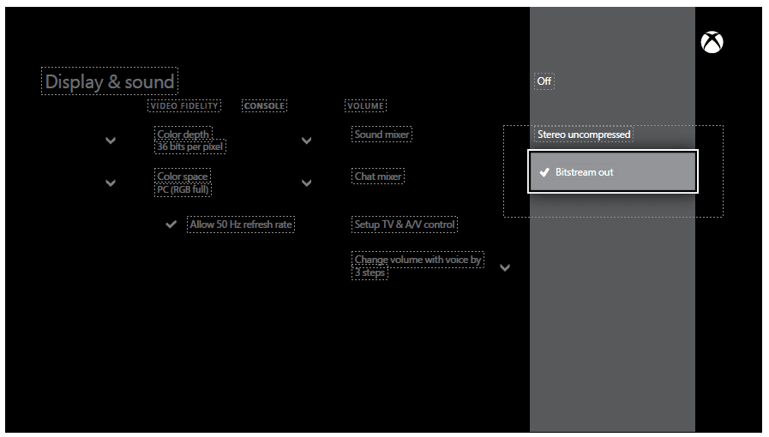Switch to the Console section header

(264, 105)
